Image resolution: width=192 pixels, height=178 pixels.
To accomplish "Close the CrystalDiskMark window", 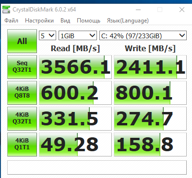I will click(182, 10).
